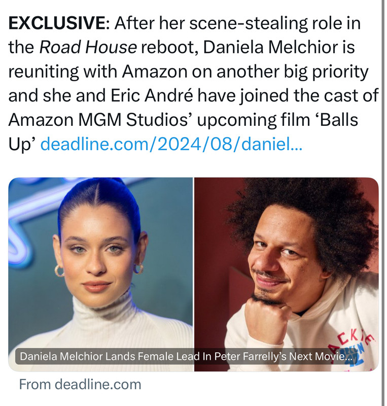Viewport: 387px width, 406px height.
Task: Click 'Amazon MGM Studios' in the post text
Action: 98,120
